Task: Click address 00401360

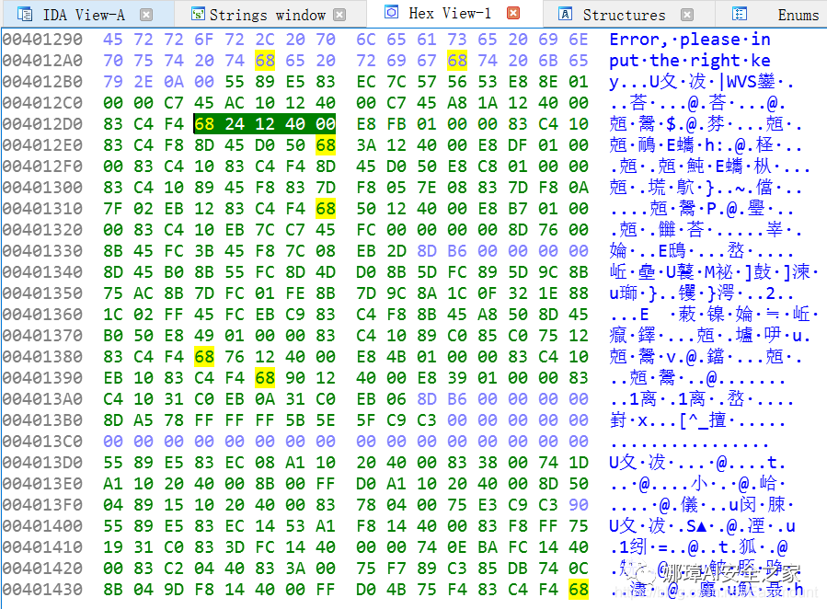Action: click(42, 315)
